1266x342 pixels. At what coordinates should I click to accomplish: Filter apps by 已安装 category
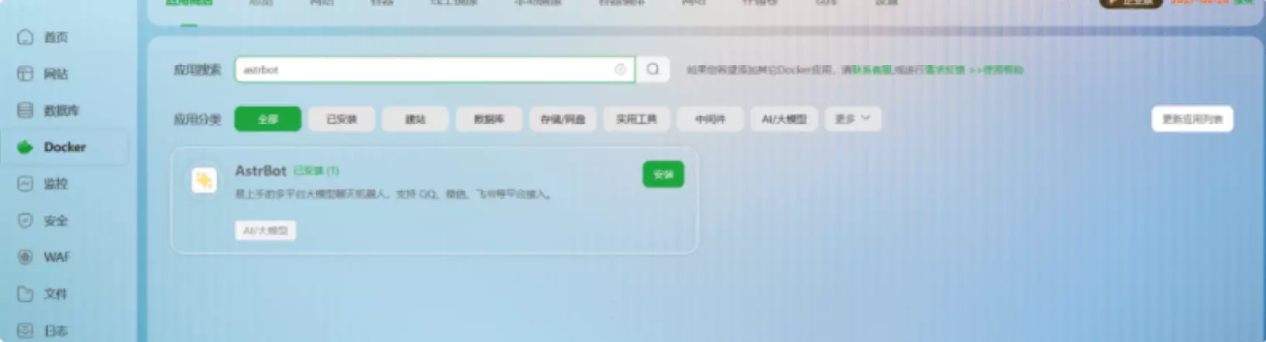342,119
